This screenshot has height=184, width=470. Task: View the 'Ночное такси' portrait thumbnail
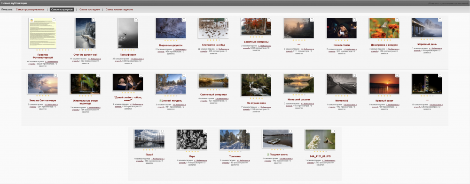[341, 28]
